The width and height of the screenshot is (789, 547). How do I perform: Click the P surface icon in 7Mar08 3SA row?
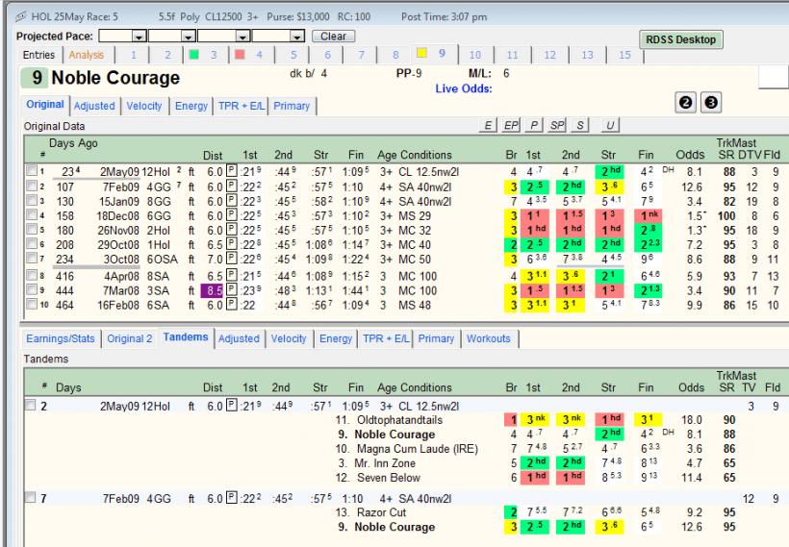[232, 290]
